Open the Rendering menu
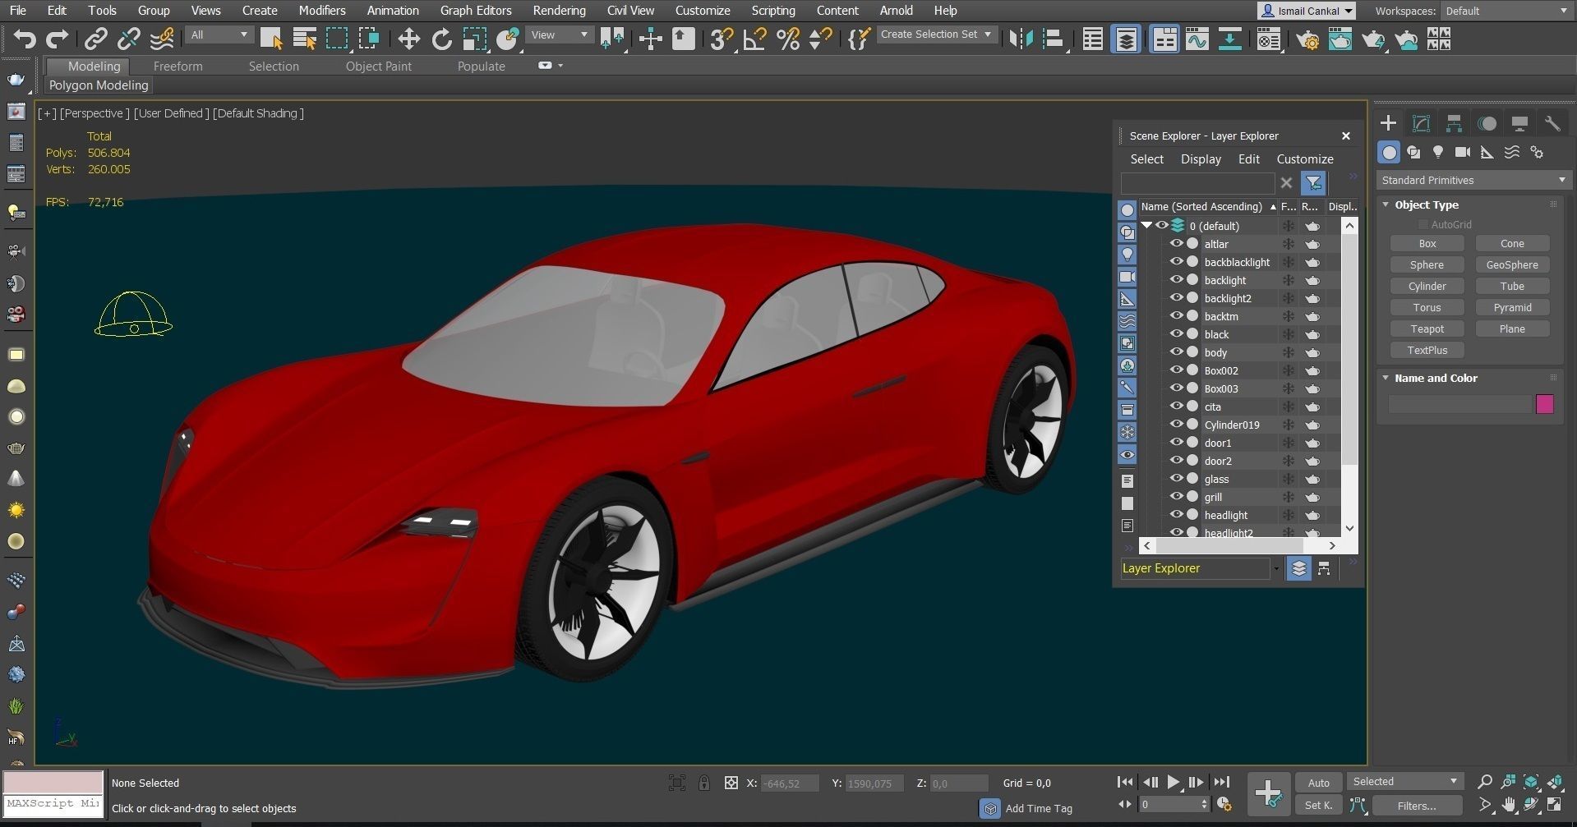This screenshot has width=1577, height=827. pyautogui.click(x=559, y=11)
